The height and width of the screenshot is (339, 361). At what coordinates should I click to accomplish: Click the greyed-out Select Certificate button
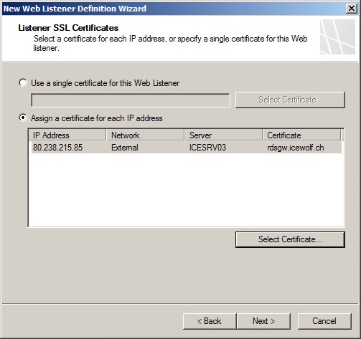pyautogui.click(x=290, y=100)
